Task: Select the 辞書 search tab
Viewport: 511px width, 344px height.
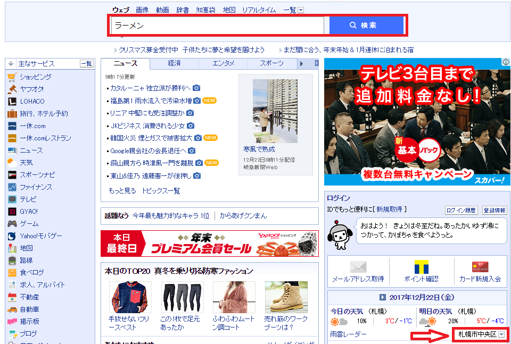Action: coord(183,10)
